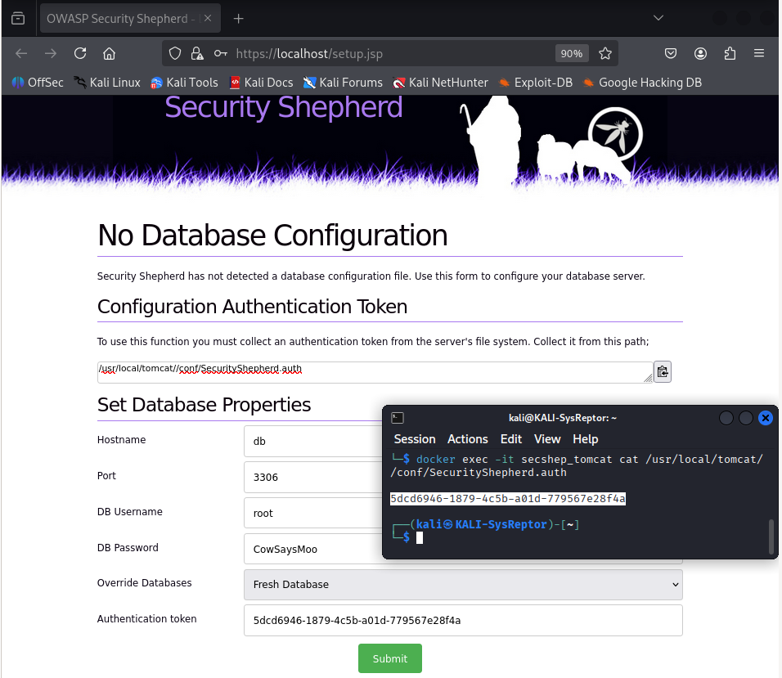Open saved password key icon

click(220, 53)
